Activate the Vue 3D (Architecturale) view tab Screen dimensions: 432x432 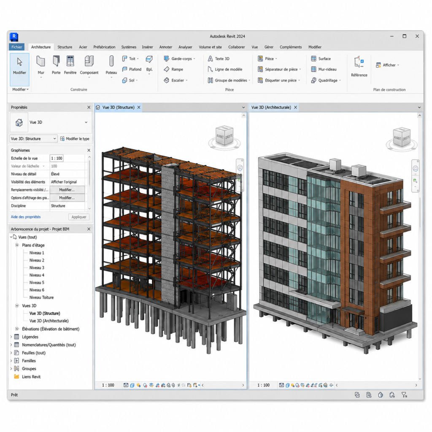coord(271,108)
